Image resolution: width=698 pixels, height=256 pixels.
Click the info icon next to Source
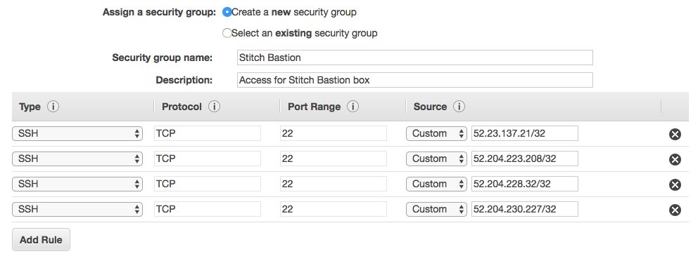(x=459, y=107)
